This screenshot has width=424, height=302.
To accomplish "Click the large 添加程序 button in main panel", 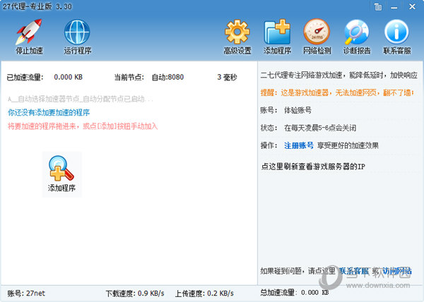I will [x=61, y=174].
